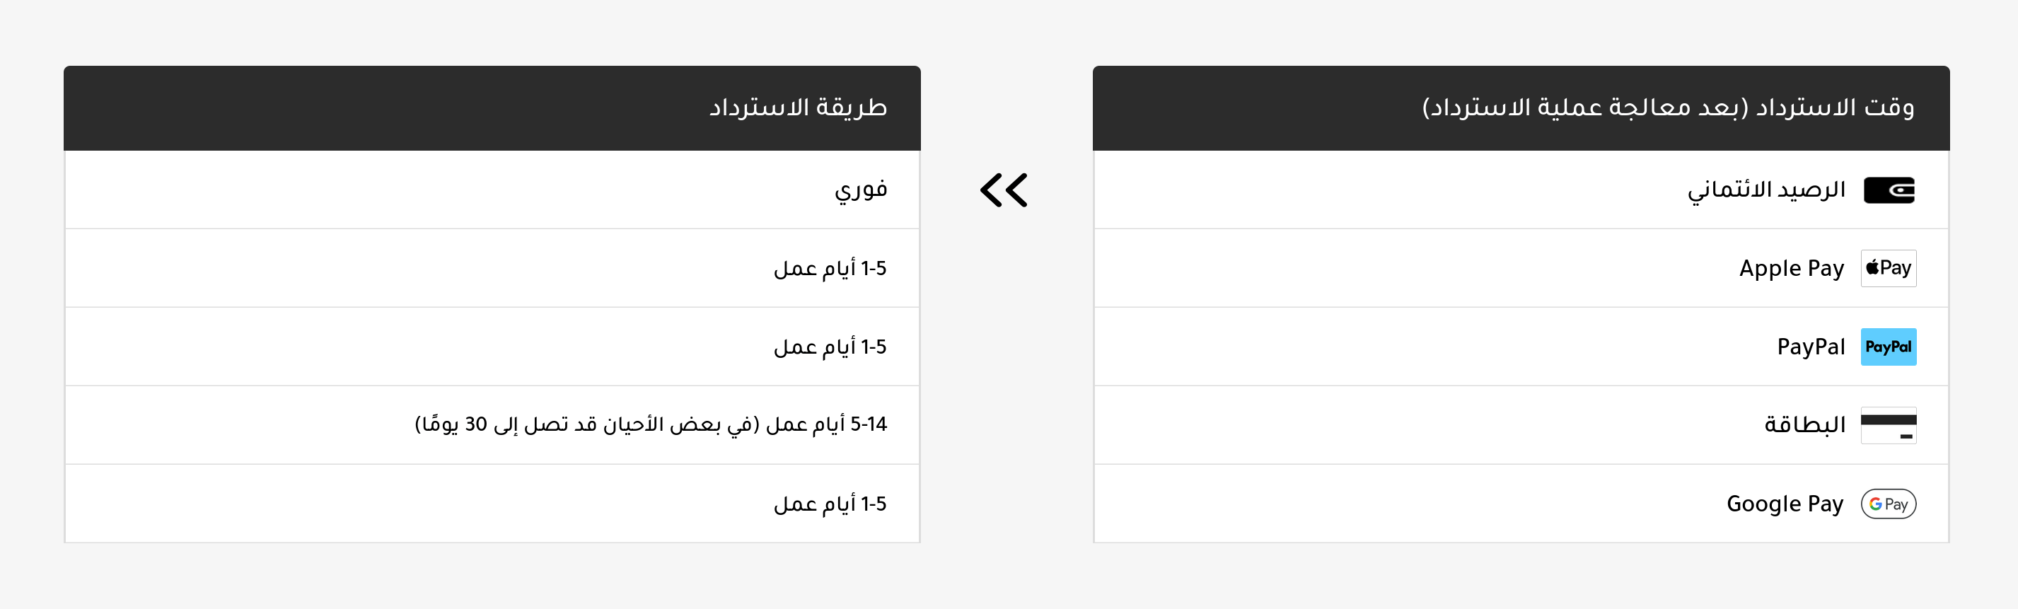The image size is (2018, 609).
Task: Click the البطاقة card label
Action: pyautogui.click(x=1804, y=426)
